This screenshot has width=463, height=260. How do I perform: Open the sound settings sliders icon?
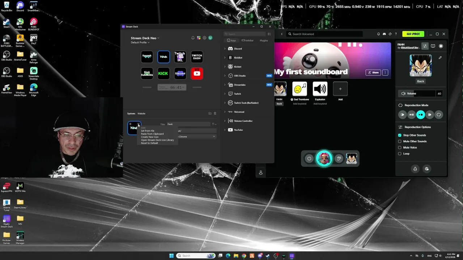pos(425,46)
